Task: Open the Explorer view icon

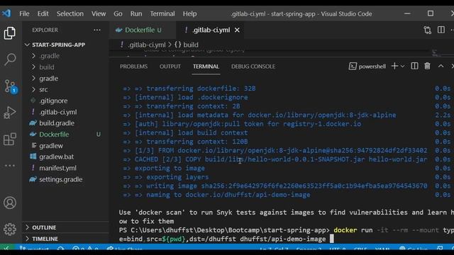Action: click(9, 33)
